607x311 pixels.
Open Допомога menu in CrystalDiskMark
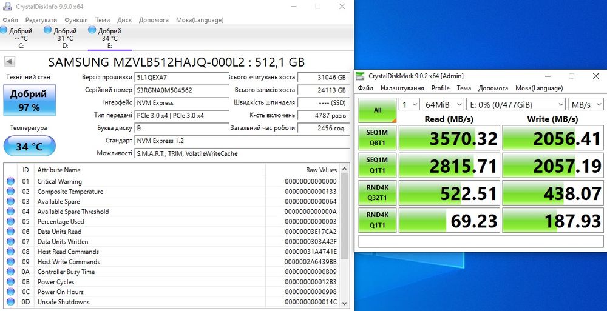tap(493, 88)
